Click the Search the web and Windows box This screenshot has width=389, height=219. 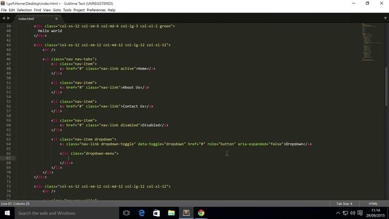(67, 213)
